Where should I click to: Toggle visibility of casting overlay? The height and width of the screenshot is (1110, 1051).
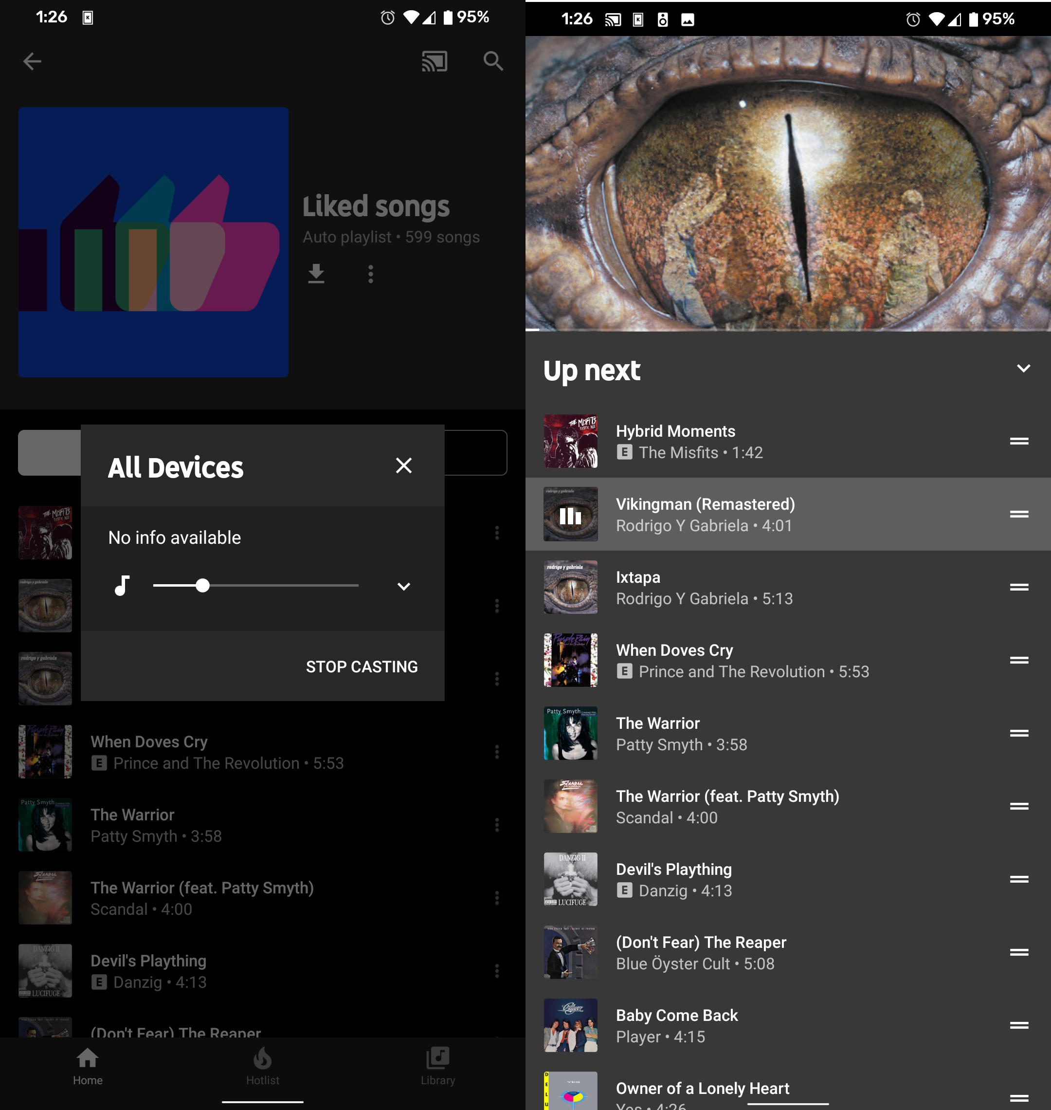404,465
